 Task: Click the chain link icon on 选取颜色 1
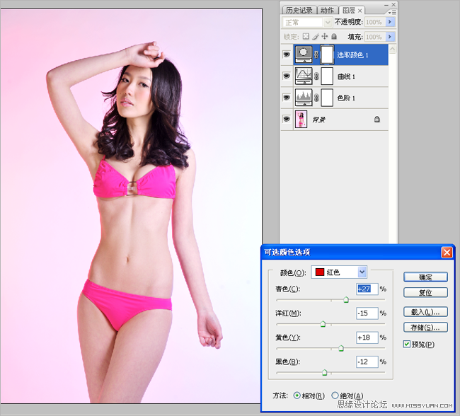[316, 54]
